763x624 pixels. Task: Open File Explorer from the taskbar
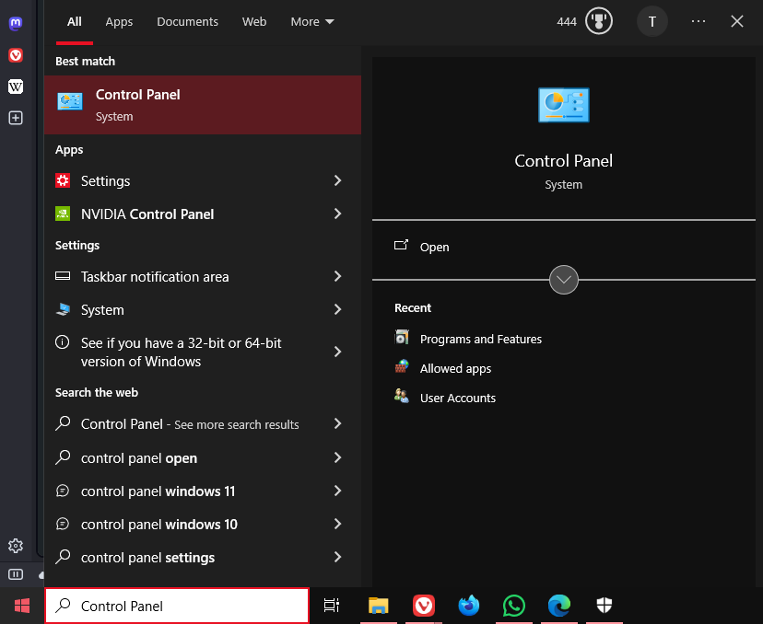point(378,606)
